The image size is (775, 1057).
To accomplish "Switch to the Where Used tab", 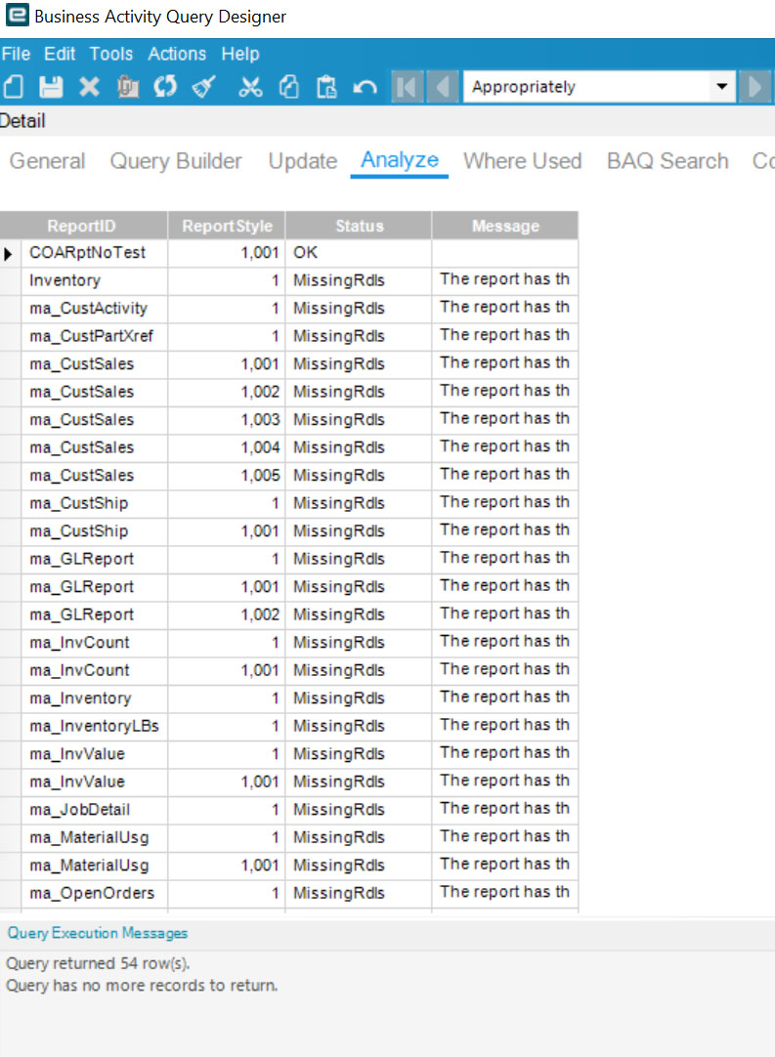I will click(x=522, y=161).
